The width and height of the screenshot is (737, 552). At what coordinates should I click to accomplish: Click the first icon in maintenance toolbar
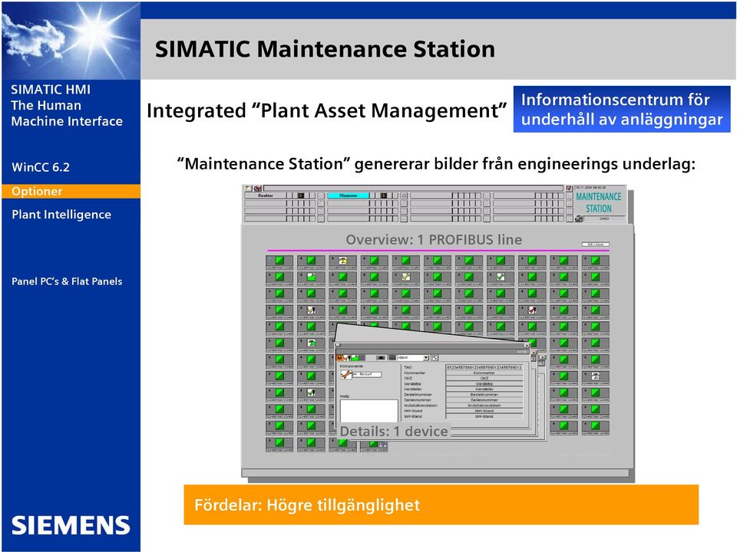coord(248,189)
